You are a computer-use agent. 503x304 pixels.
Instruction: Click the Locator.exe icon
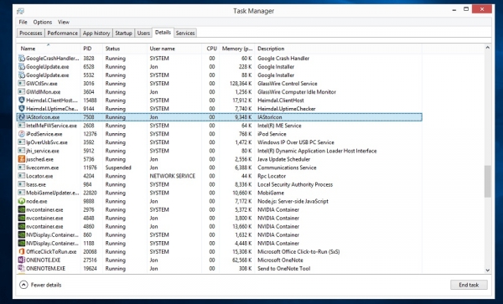coord(22,176)
